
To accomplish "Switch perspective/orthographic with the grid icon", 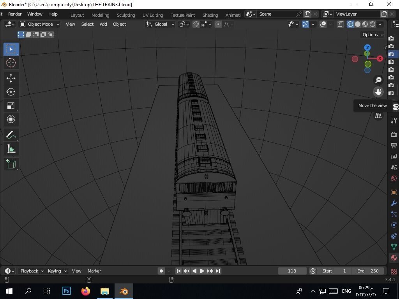I will pyautogui.click(x=378, y=115).
